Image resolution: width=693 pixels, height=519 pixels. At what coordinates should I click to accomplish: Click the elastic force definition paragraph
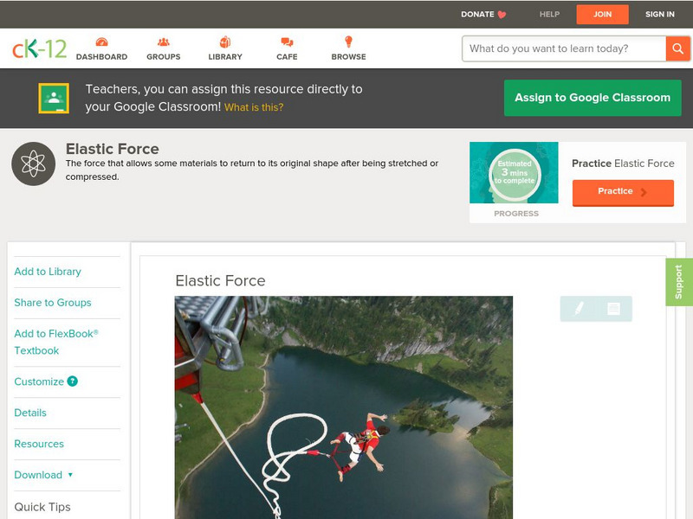(x=252, y=170)
